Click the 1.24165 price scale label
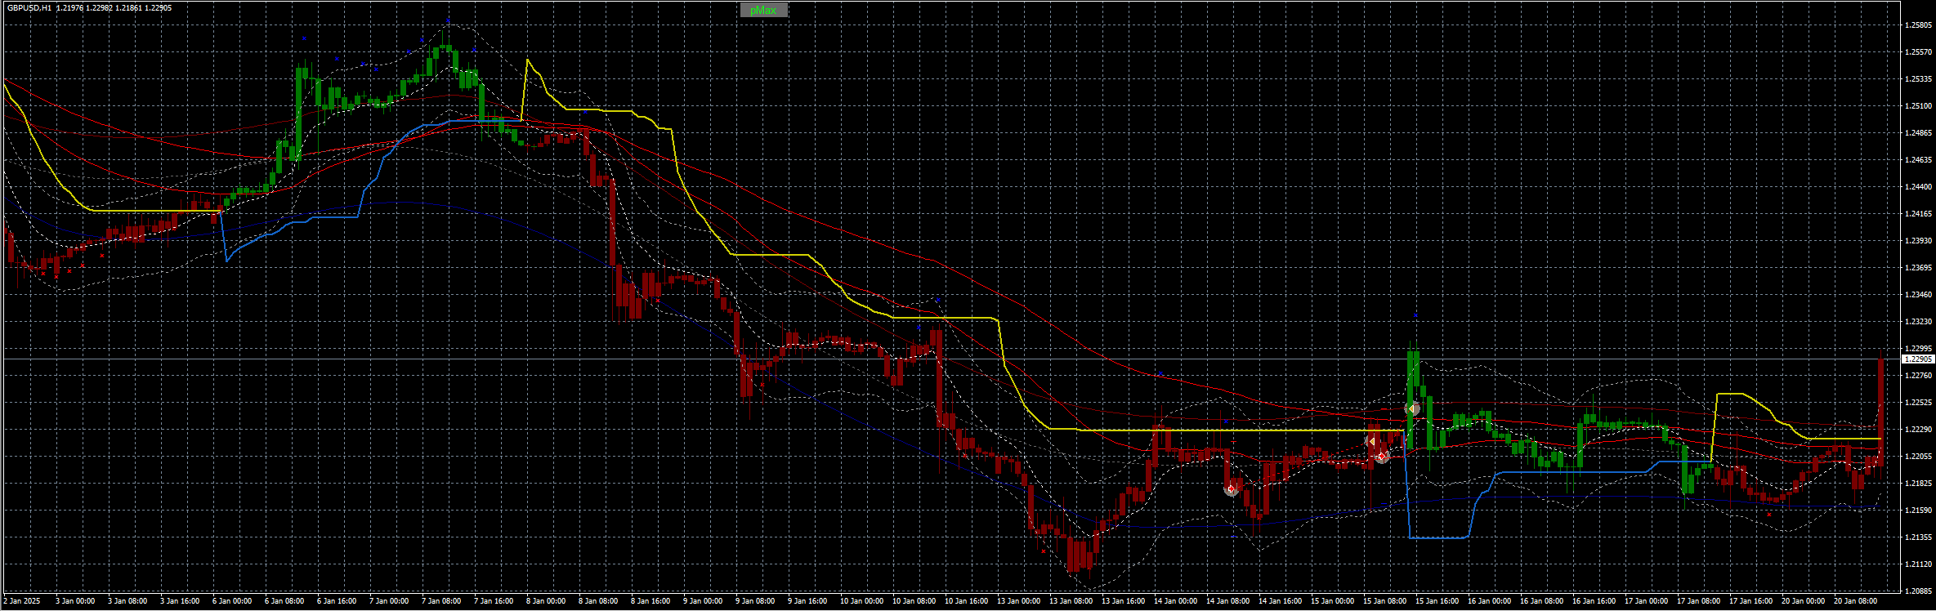The width and height of the screenshot is (1936, 611). [x=1920, y=214]
